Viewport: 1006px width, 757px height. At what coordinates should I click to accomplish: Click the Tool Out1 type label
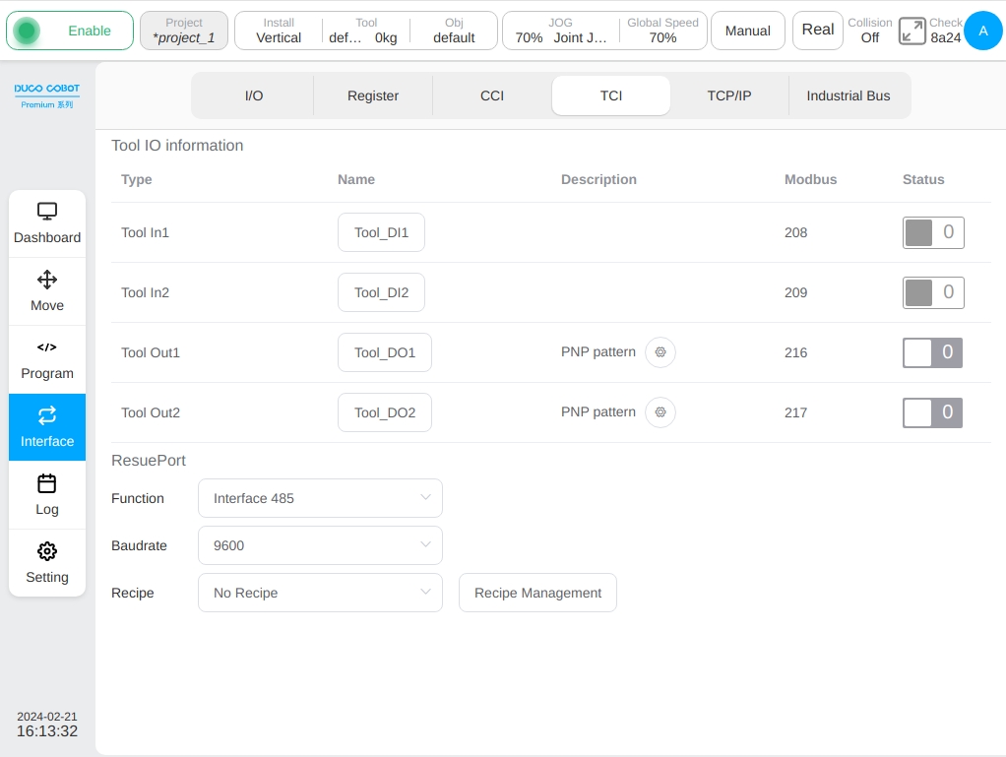click(x=151, y=352)
